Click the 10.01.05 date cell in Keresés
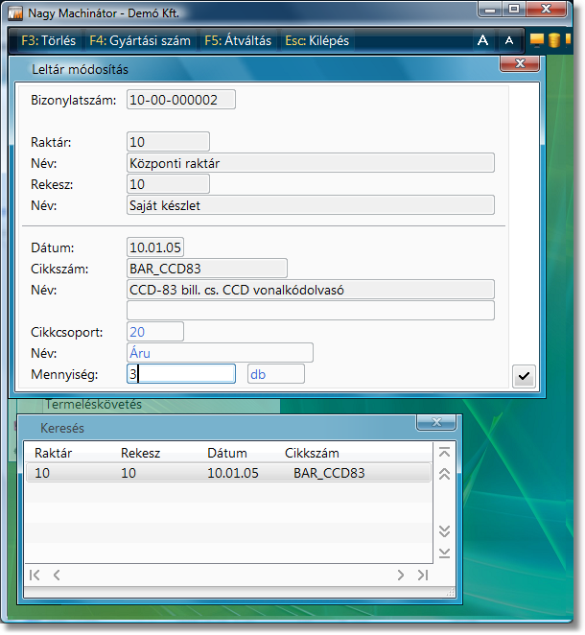Image resolution: width=585 pixels, height=635 pixels. [233, 473]
